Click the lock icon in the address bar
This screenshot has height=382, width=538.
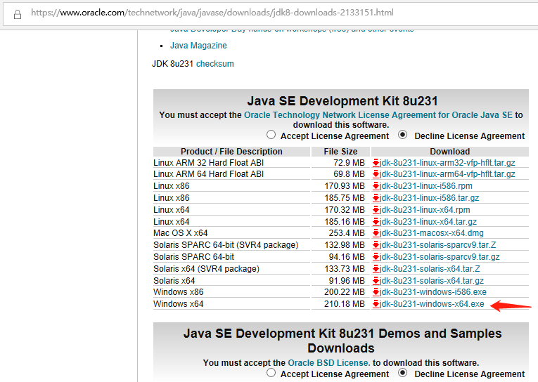[17, 13]
